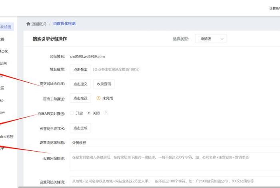Click the 百度优化检测 breadcrumb
Viewport: 280px width, 188px height.
pos(64,24)
